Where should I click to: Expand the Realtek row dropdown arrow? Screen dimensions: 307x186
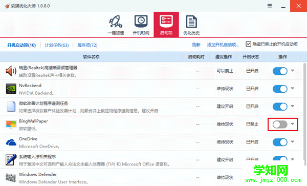pyautogui.click(x=293, y=71)
